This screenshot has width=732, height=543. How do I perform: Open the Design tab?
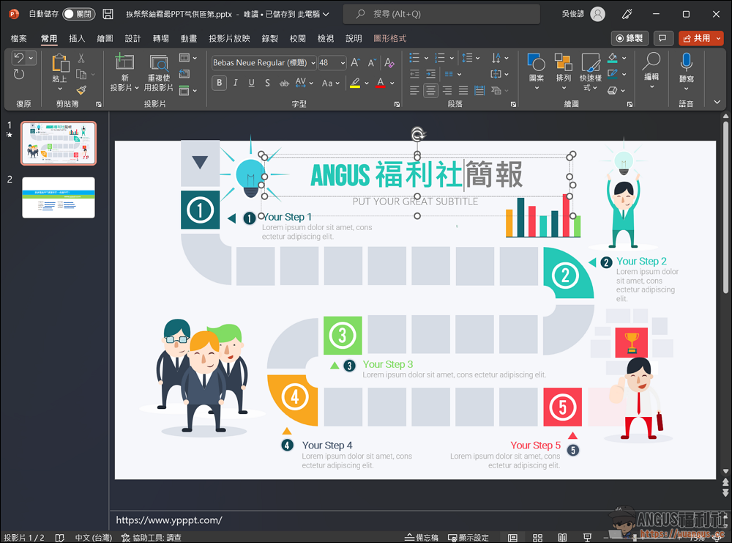133,38
